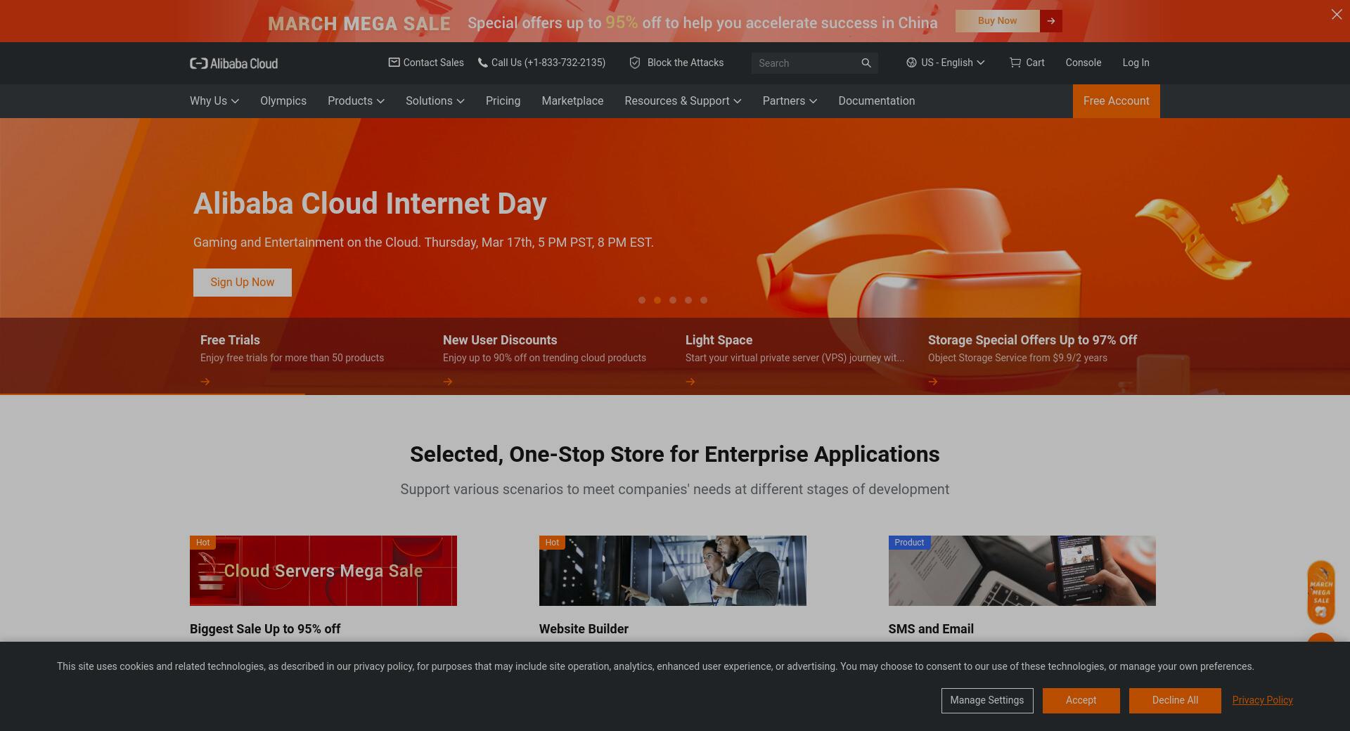1350x731 pixels.
Task: Click the red arrow next to Buy Now
Action: pyautogui.click(x=1050, y=21)
